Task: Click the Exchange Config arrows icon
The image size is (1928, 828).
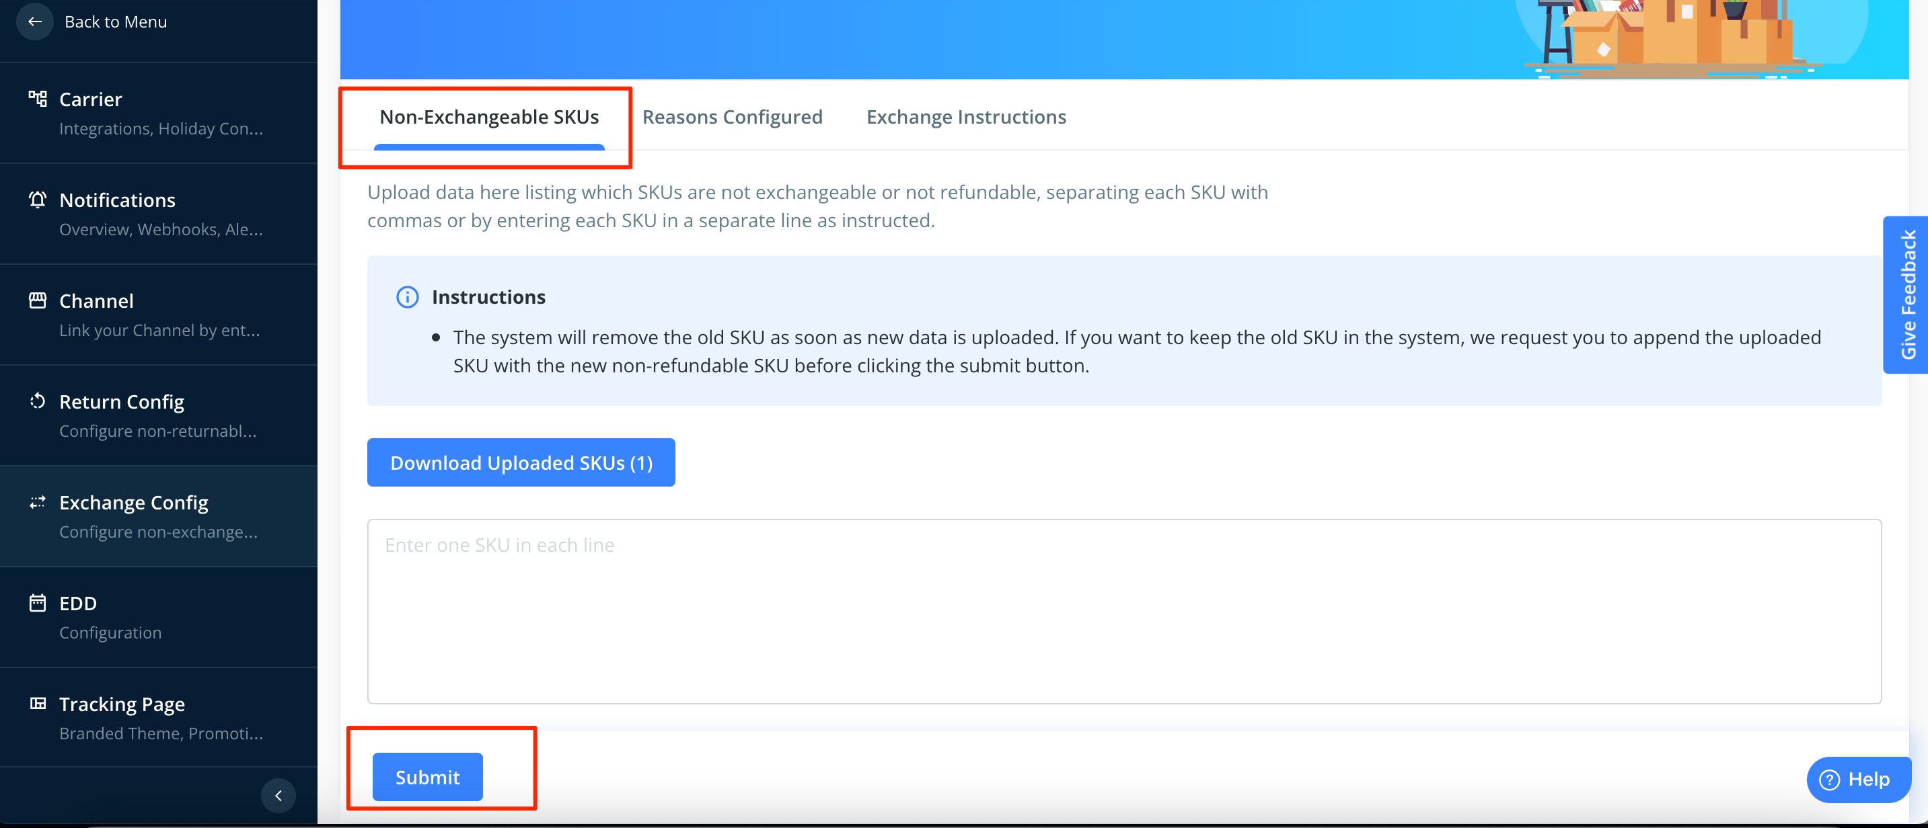Action: tap(38, 502)
